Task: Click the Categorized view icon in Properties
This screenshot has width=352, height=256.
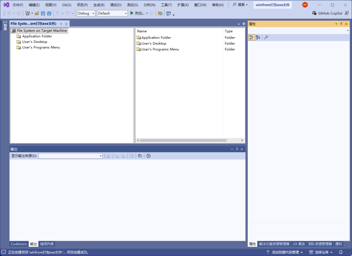Action: click(x=252, y=37)
